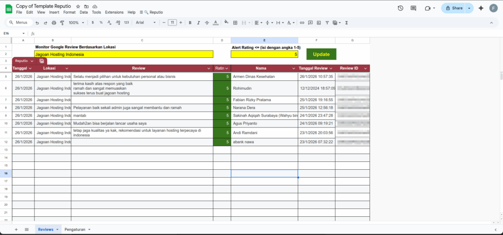
Task: Select the paint format tool
Action: point(62,23)
